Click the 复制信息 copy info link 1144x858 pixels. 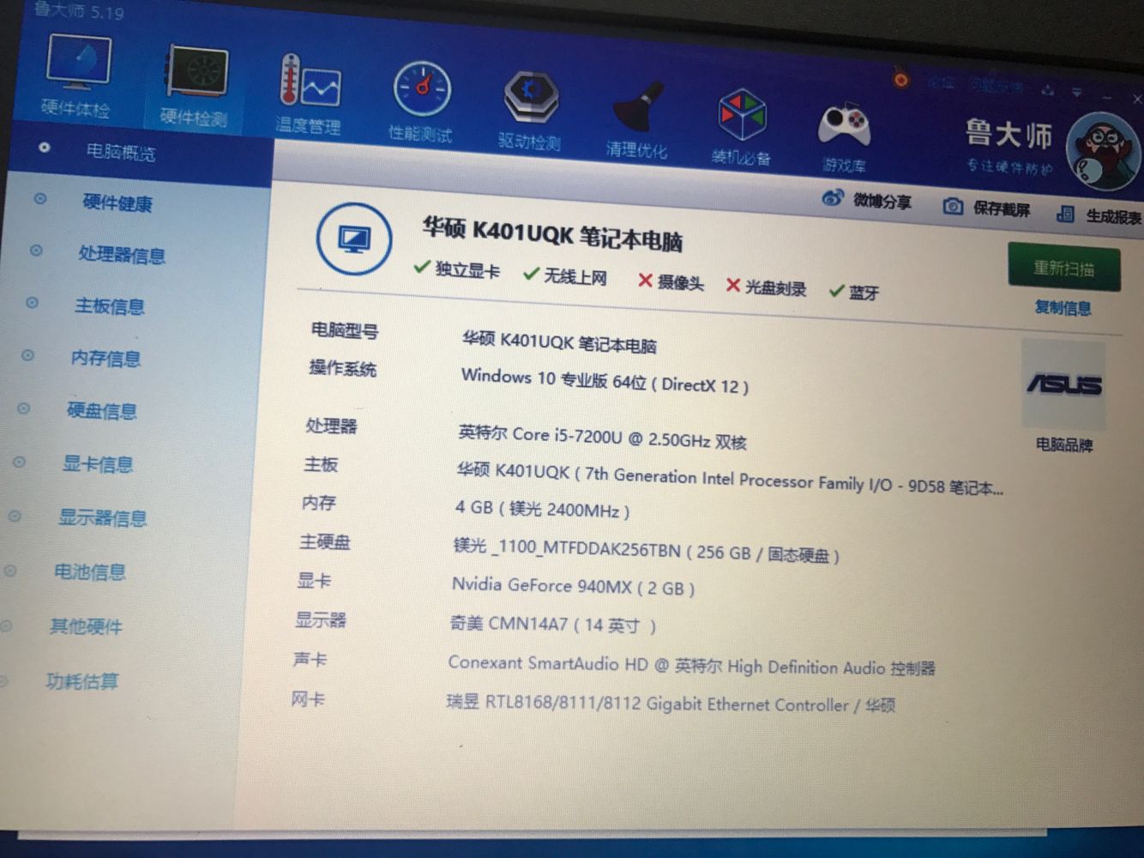pyautogui.click(x=1063, y=308)
